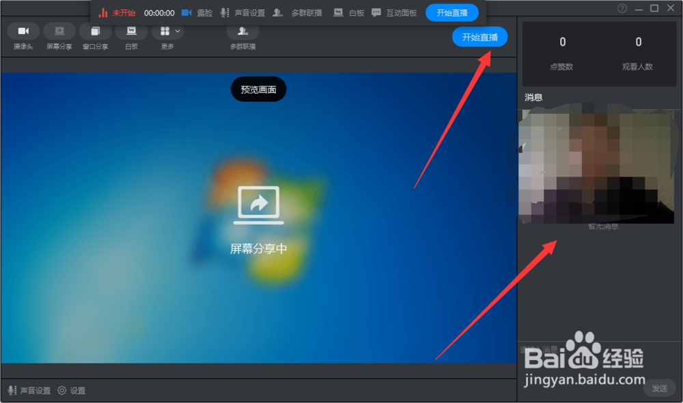Open the whiteboard (白板) tool in second toolbar
The width and height of the screenshot is (683, 403).
tap(131, 31)
